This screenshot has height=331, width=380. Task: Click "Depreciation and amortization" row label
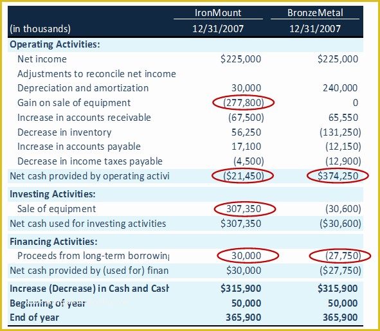83,88
